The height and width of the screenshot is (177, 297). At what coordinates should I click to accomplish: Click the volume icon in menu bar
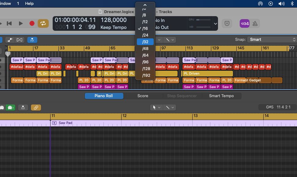pyautogui.click(x=281, y=4)
